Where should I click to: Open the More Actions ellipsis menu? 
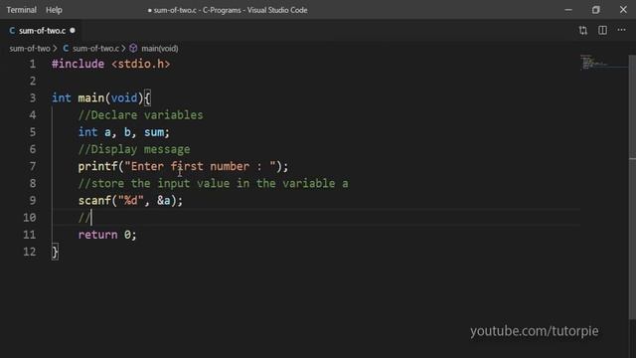(621, 30)
